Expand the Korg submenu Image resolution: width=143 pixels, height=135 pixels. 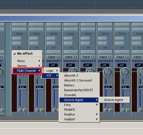[x=79, y=105]
